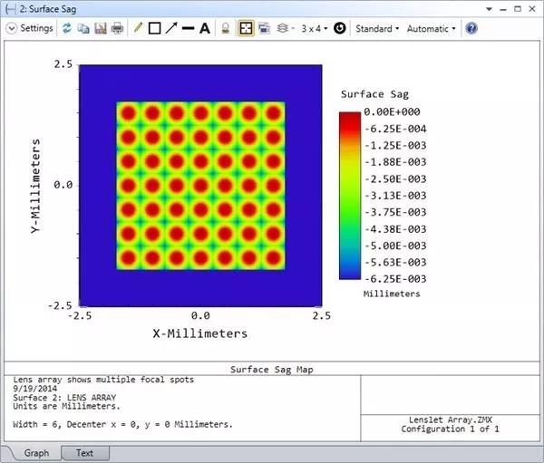
Task: Toggle the lock window icon
Action: click(226, 28)
